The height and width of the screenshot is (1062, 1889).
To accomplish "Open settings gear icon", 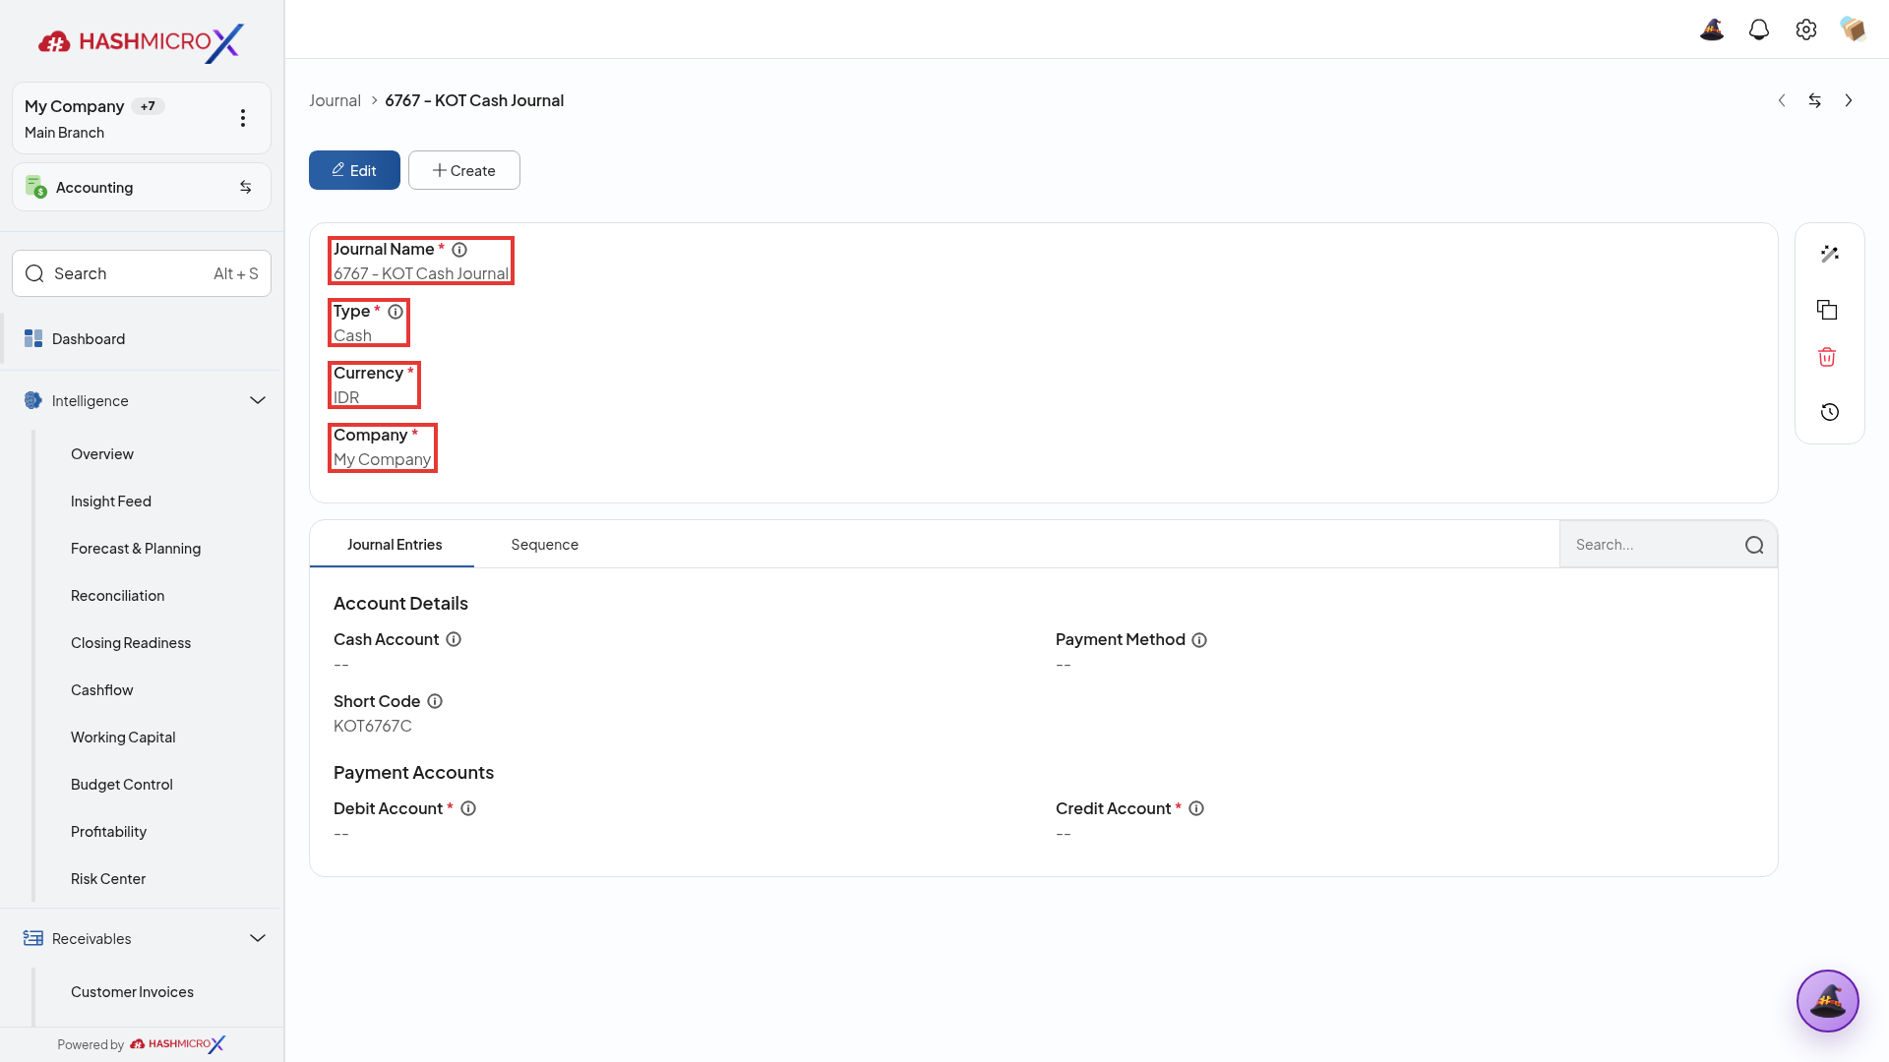I will pos(1806,29).
